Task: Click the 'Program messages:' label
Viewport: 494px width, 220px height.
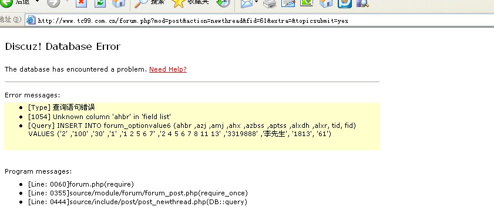Action: 38,171
